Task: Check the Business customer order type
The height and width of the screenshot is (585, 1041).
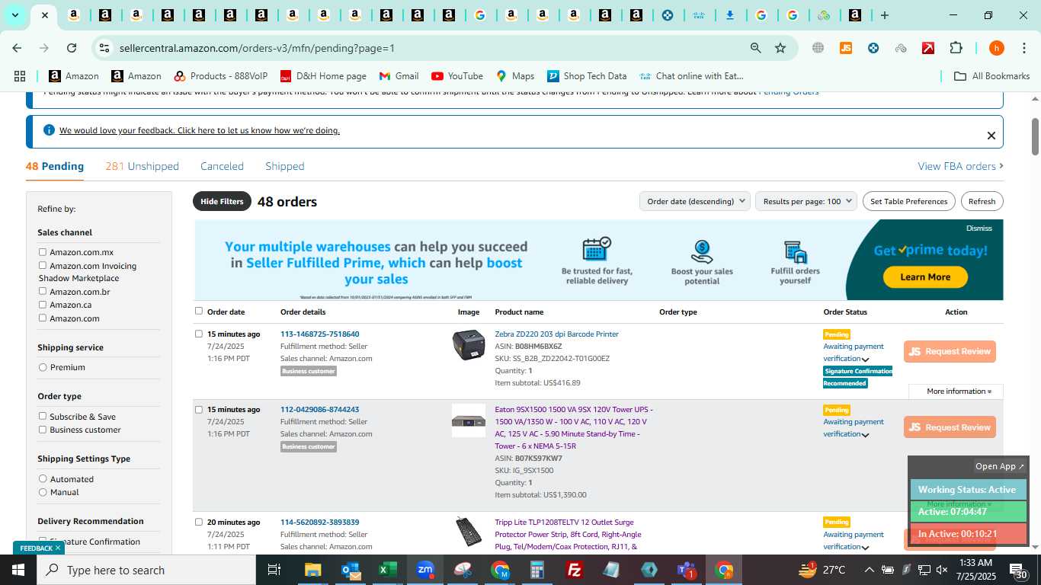Action: tap(43, 429)
